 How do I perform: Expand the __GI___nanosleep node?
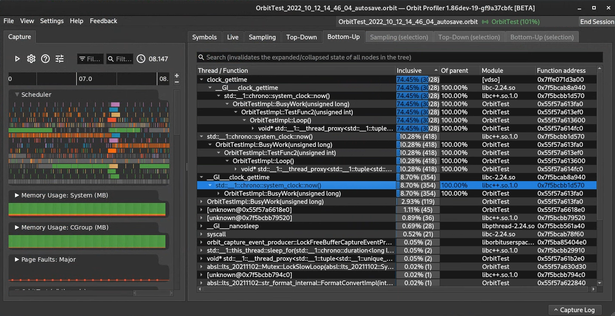pyautogui.click(x=201, y=226)
